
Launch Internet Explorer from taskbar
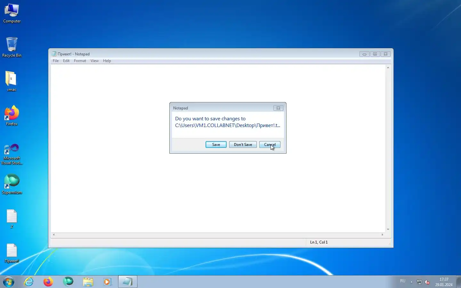click(x=29, y=282)
